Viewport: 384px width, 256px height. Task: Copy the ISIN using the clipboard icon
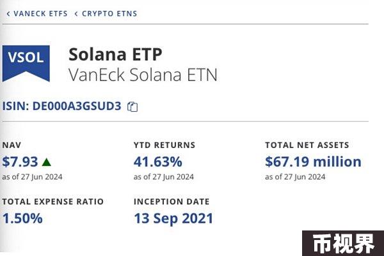[x=132, y=107]
